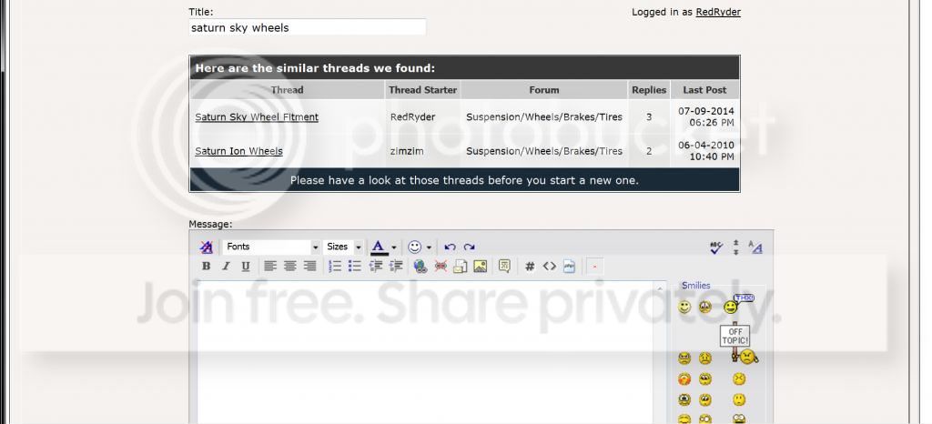The height and width of the screenshot is (424, 932).
Task: Open the Fonts dropdown
Action: (271, 247)
